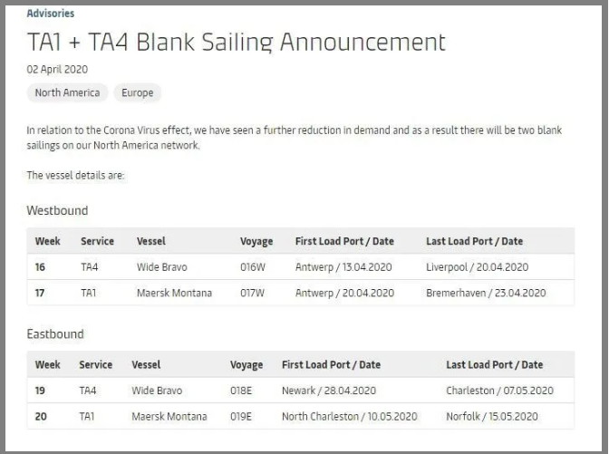
Task: Select voyage 016W cell
Action: coord(253,267)
